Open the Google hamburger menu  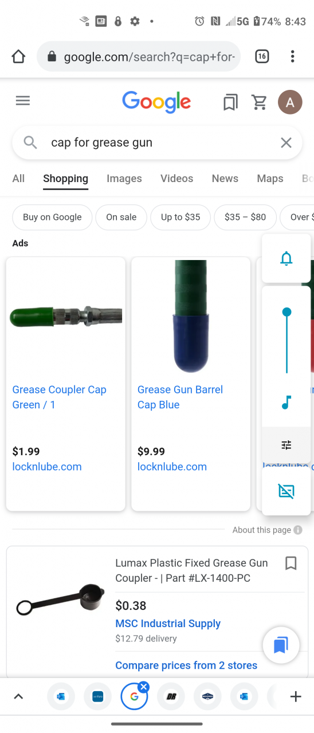point(22,101)
